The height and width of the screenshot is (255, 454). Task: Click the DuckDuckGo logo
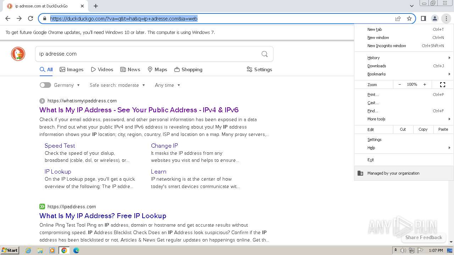point(18,54)
